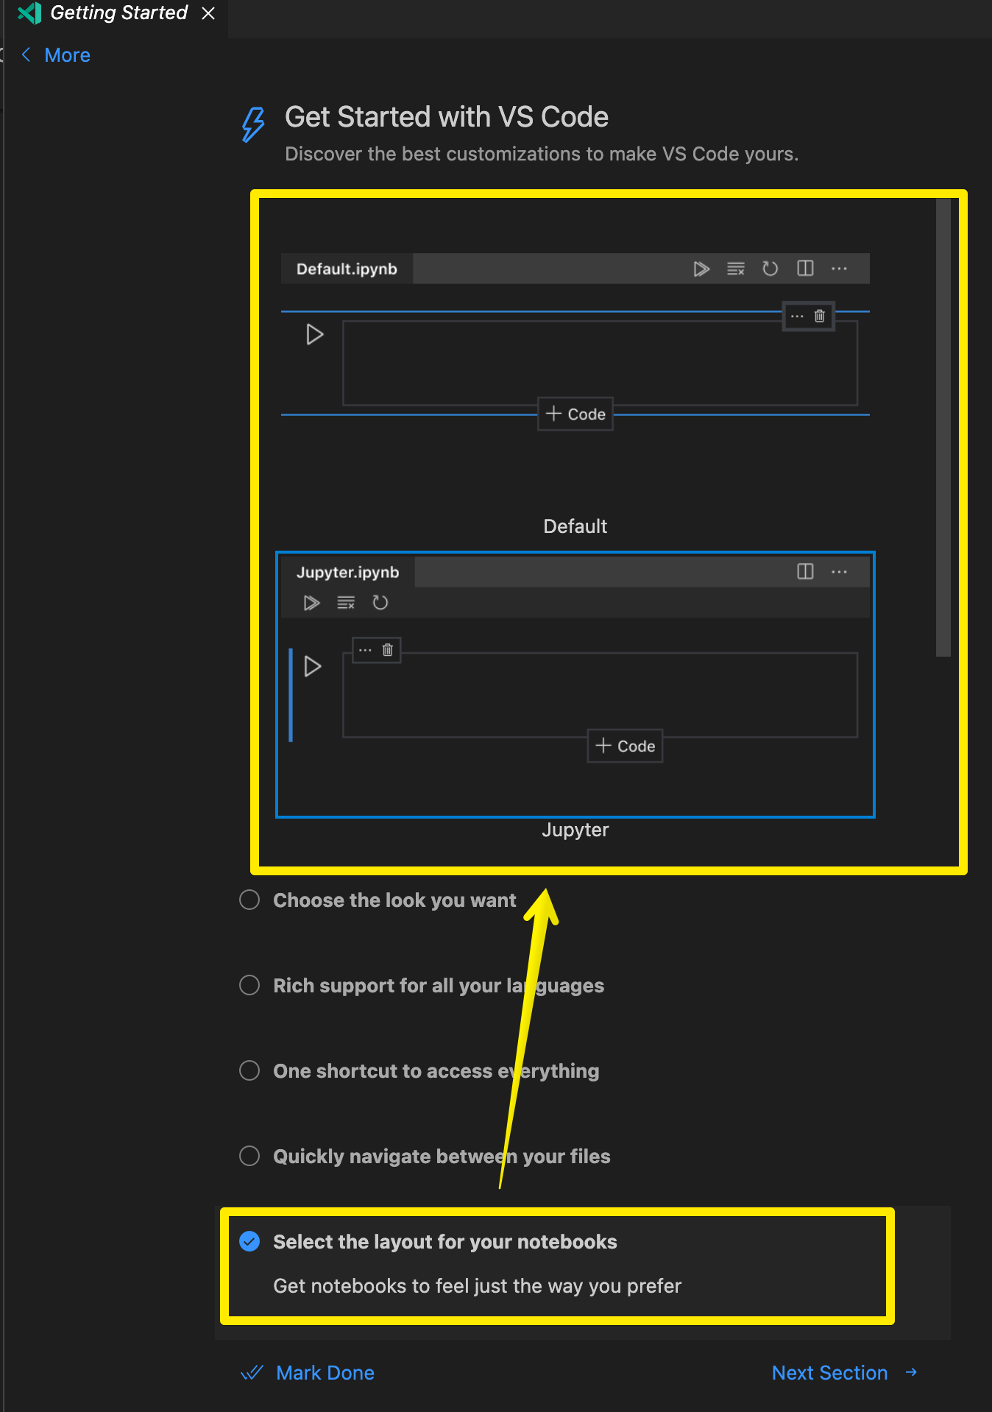Click the Clear Outputs icon in Jupyter preview toolbar

(346, 603)
